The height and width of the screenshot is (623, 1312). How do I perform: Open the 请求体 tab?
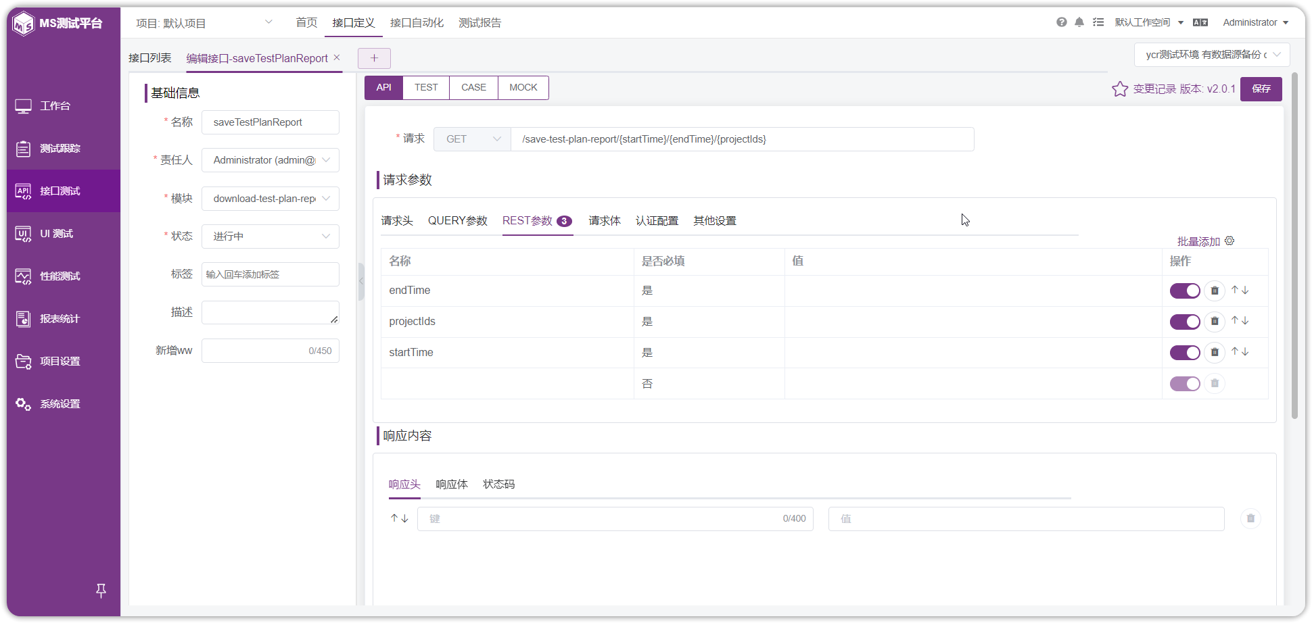pyautogui.click(x=605, y=221)
